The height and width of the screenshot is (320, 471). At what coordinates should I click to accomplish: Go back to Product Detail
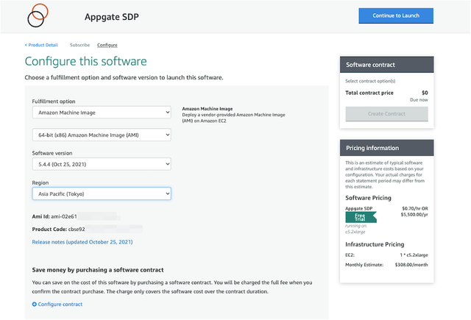(41, 45)
